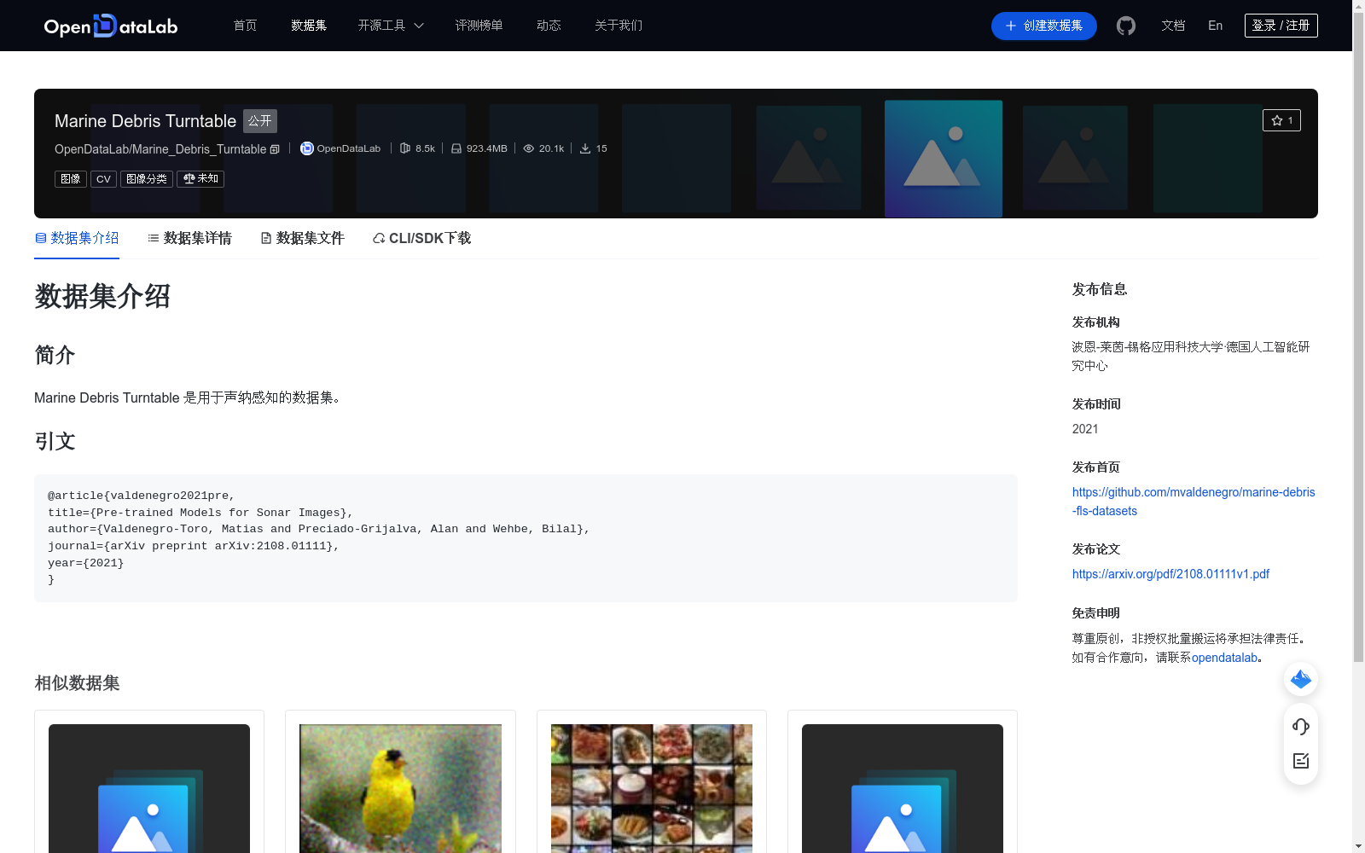
Task: Click the star favorite button
Action: pos(1281,120)
